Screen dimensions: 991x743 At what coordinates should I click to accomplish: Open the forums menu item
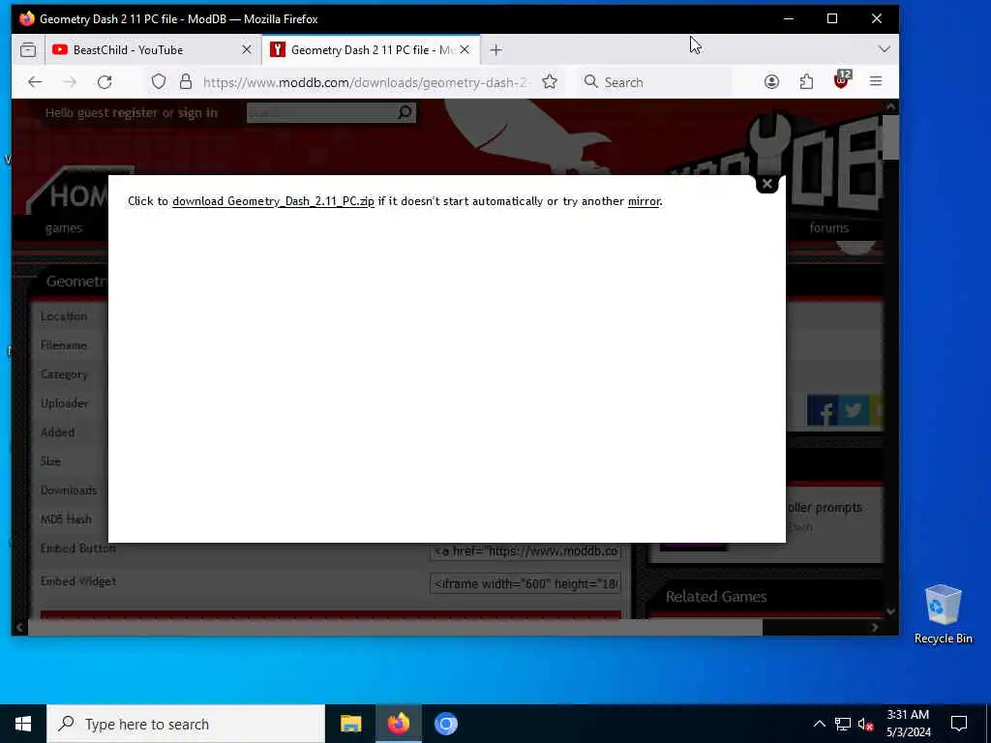(829, 228)
